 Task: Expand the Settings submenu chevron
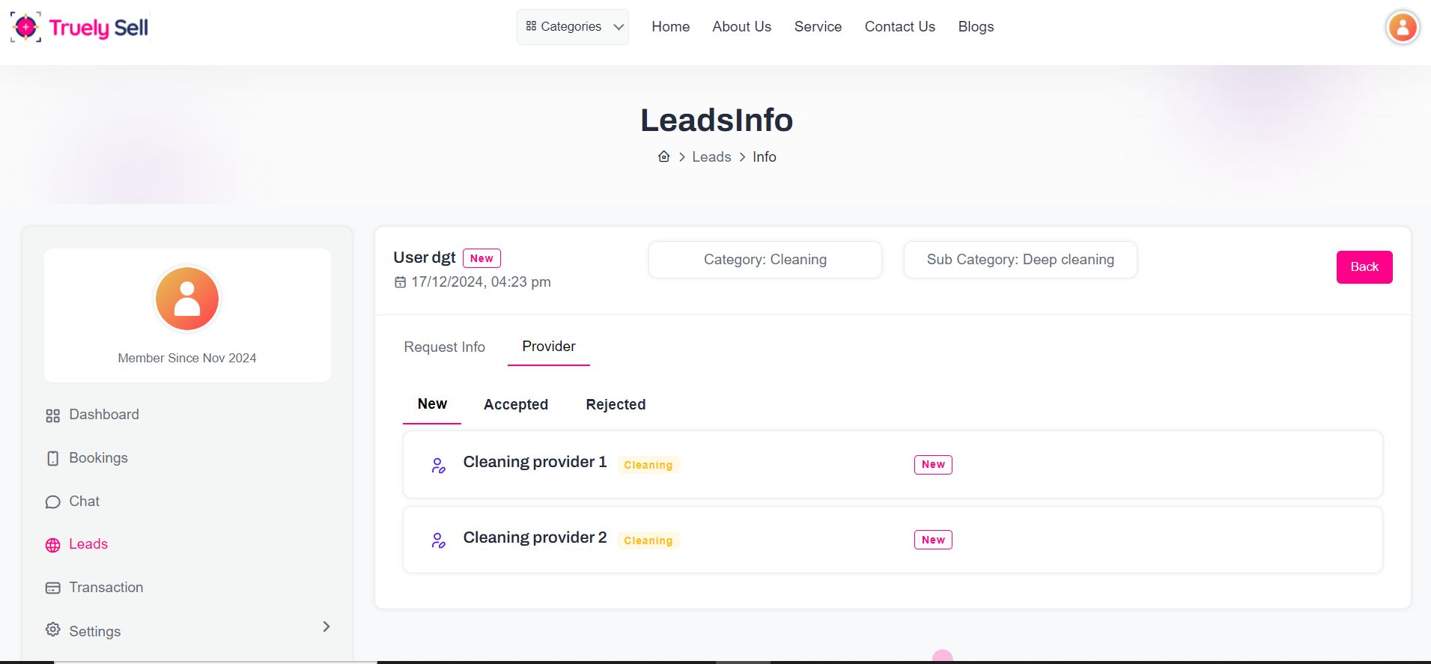pos(326,627)
